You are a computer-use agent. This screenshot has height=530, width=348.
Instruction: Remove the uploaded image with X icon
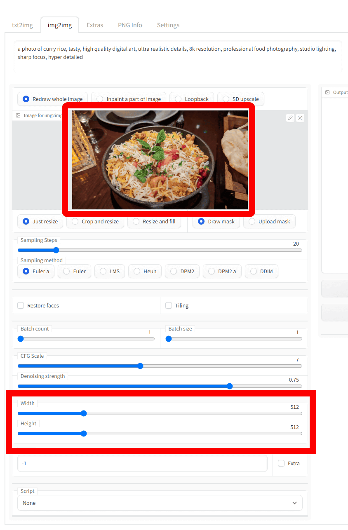tap(300, 118)
